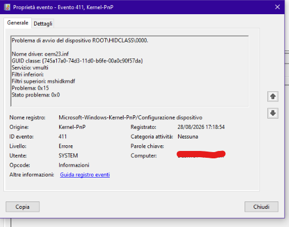Click the Opcode value Informazioni
289x227 pixels.
pyautogui.click(x=74, y=165)
